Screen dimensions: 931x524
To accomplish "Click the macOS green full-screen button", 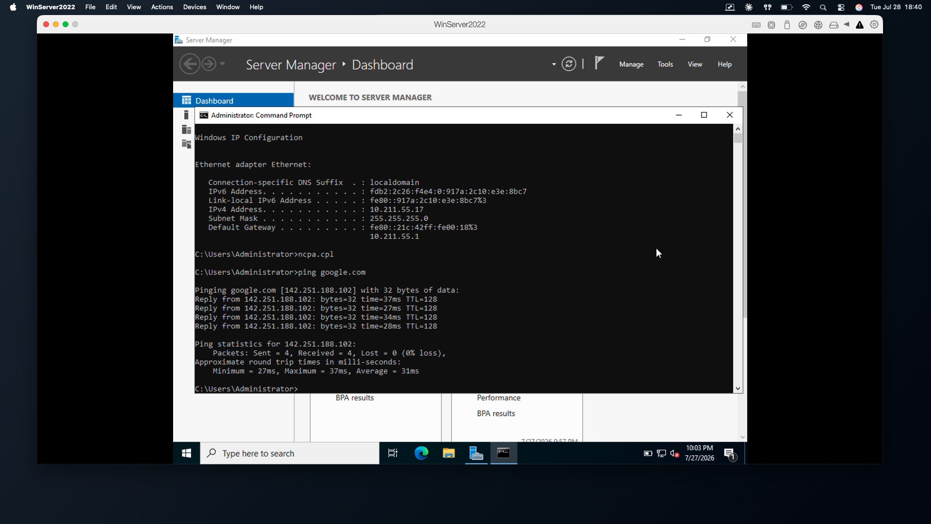I will click(x=65, y=24).
